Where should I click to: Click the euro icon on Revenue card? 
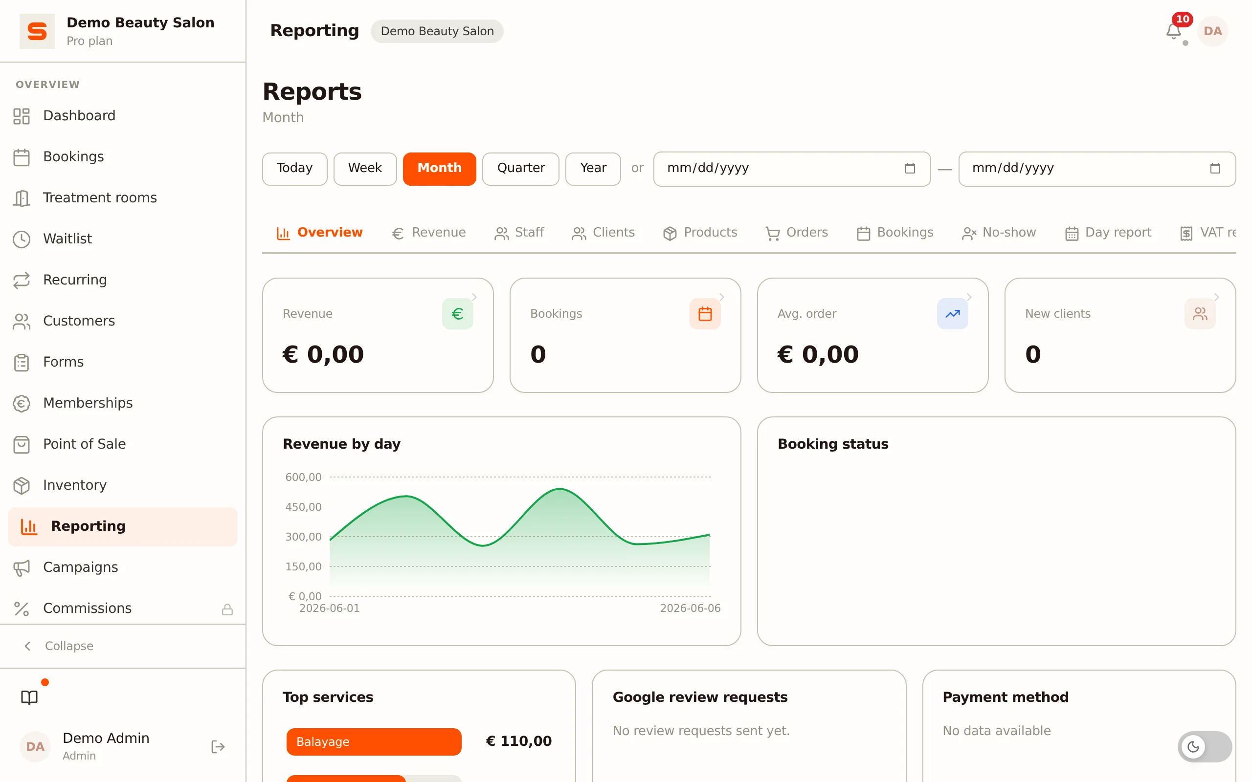pos(457,313)
